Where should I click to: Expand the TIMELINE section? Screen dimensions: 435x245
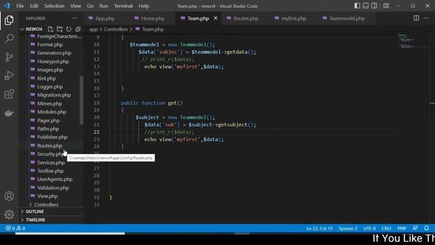[35, 220]
